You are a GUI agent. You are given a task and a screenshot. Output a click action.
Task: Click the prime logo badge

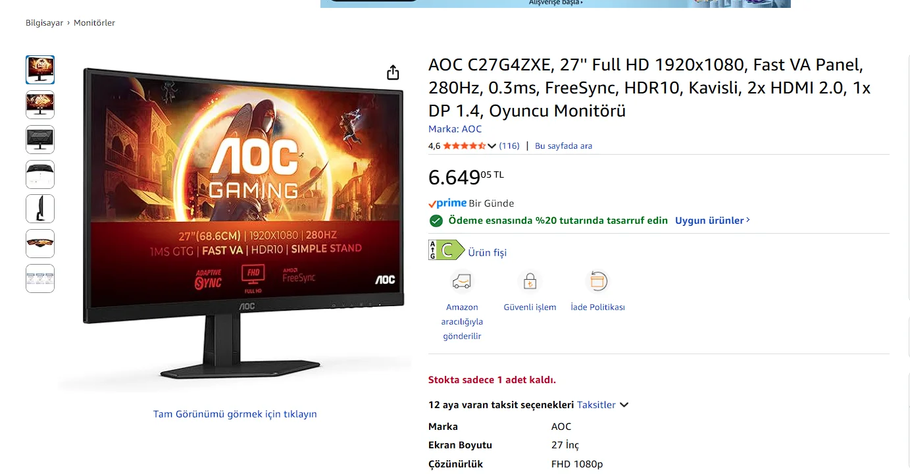(447, 203)
